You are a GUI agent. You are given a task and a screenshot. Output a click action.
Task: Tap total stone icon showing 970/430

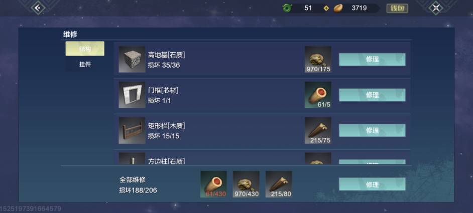click(x=246, y=184)
